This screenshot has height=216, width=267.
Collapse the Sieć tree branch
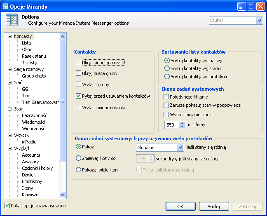10,82
